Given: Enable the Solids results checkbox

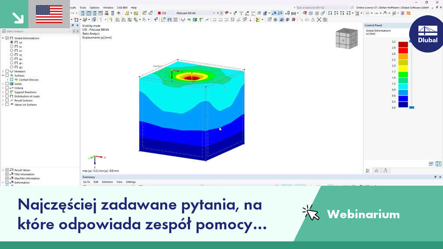Looking at the screenshot, I should coord(7,83).
